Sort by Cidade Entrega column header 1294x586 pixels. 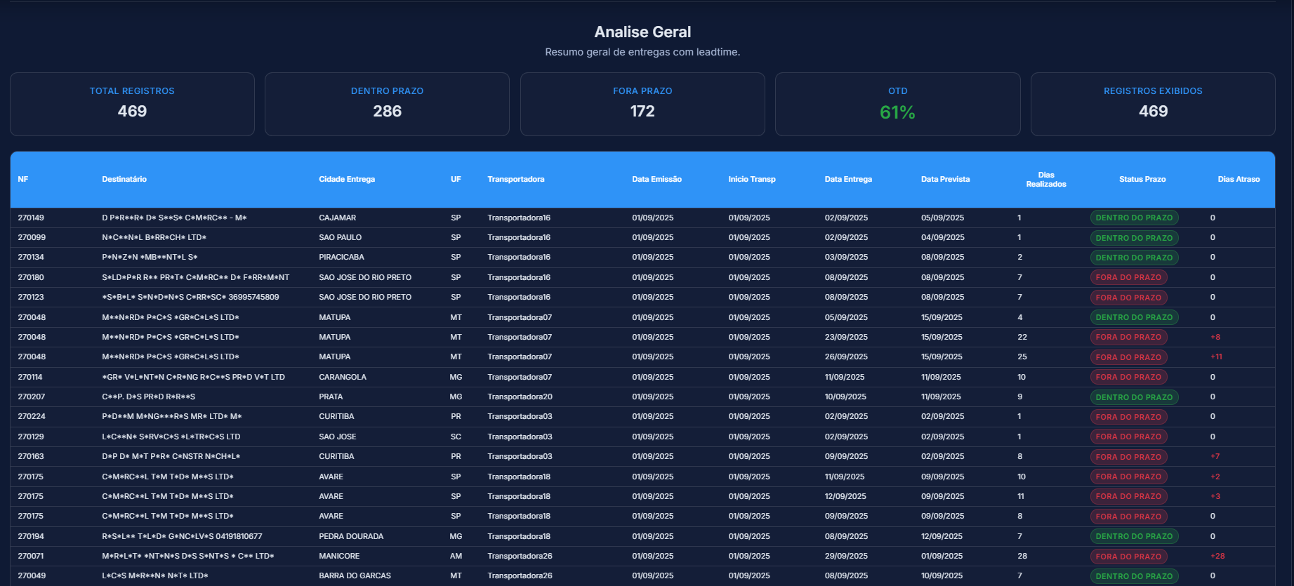coord(347,180)
